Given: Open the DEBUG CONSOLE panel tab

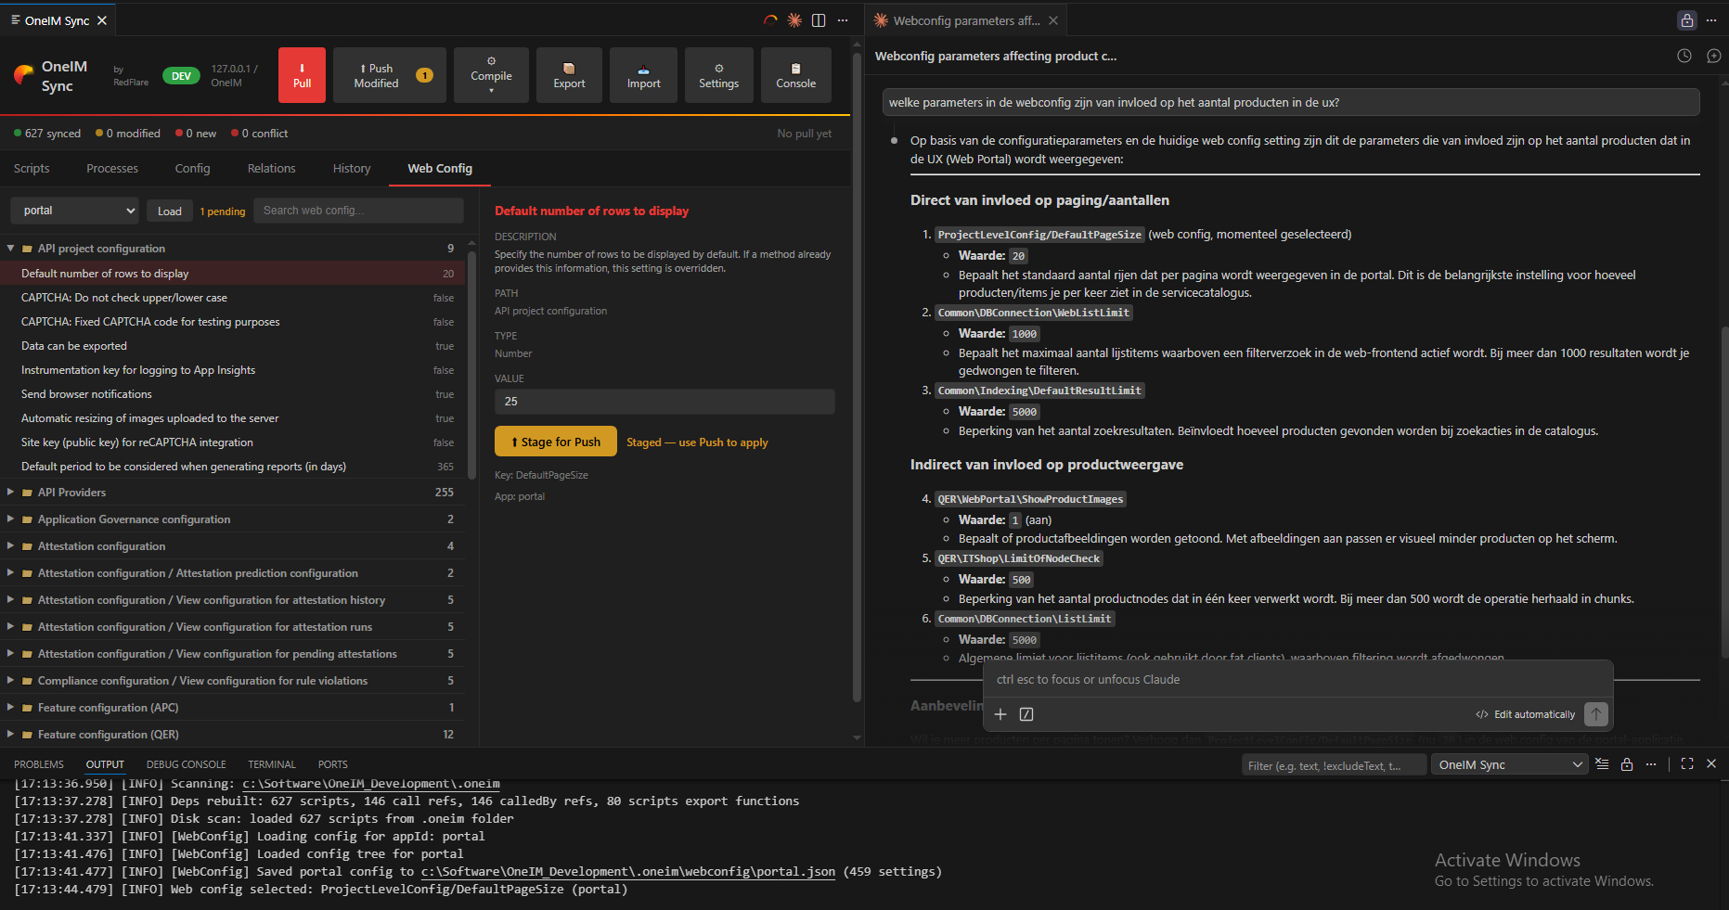Looking at the screenshot, I should pos(186,765).
